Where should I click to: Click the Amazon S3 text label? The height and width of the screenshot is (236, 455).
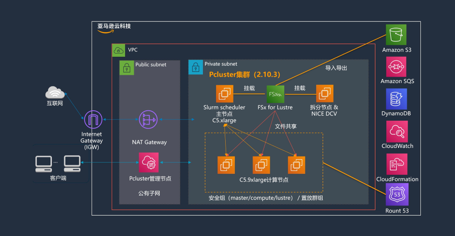pyautogui.click(x=397, y=50)
